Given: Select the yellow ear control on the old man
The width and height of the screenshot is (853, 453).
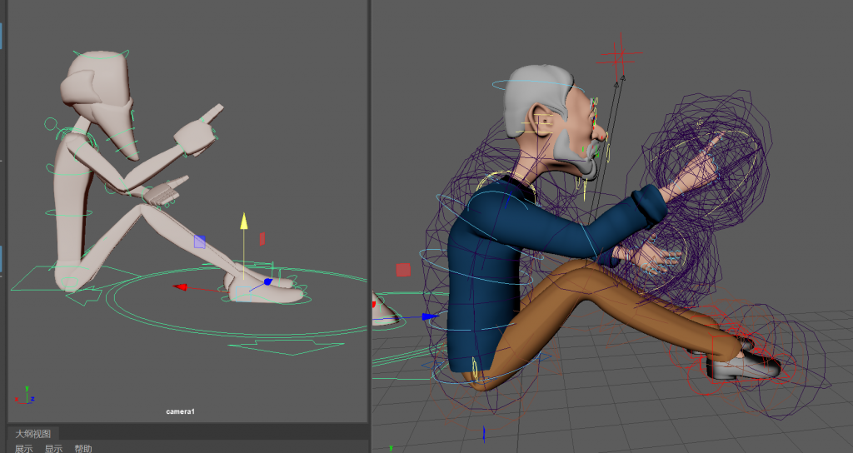Looking at the screenshot, I should point(538,125).
